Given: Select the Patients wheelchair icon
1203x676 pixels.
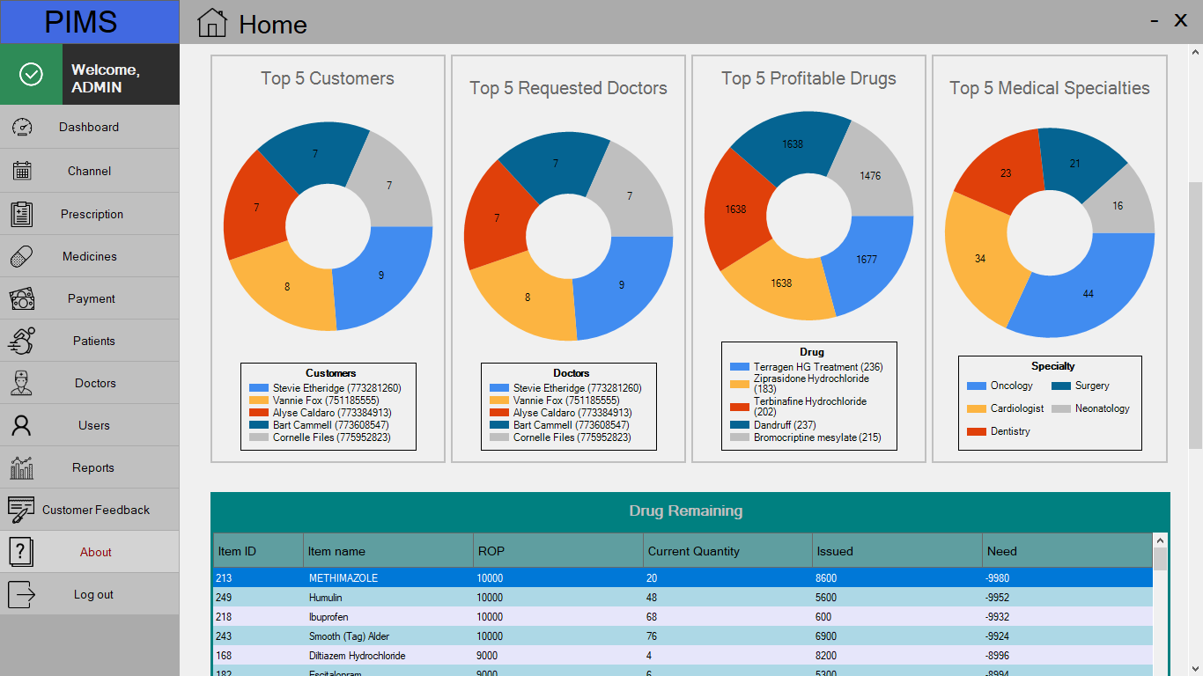Looking at the screenshot, I should point(22,340).
